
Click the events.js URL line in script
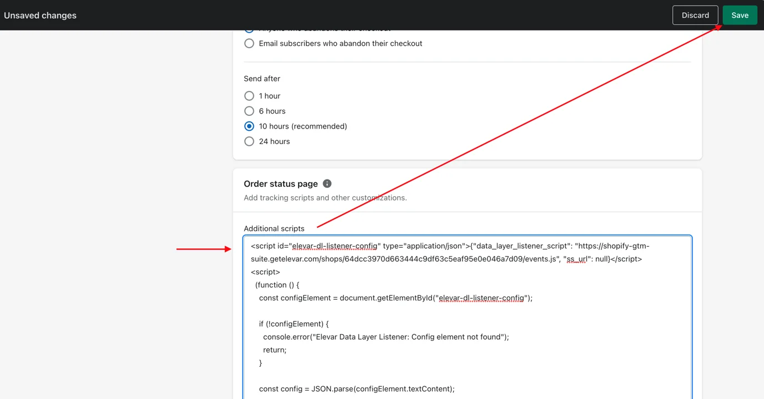tap(446, 259)
